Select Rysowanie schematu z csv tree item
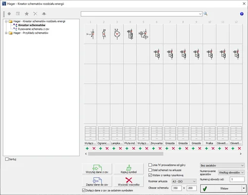This screenshot has width=248, height=195. 34,29
